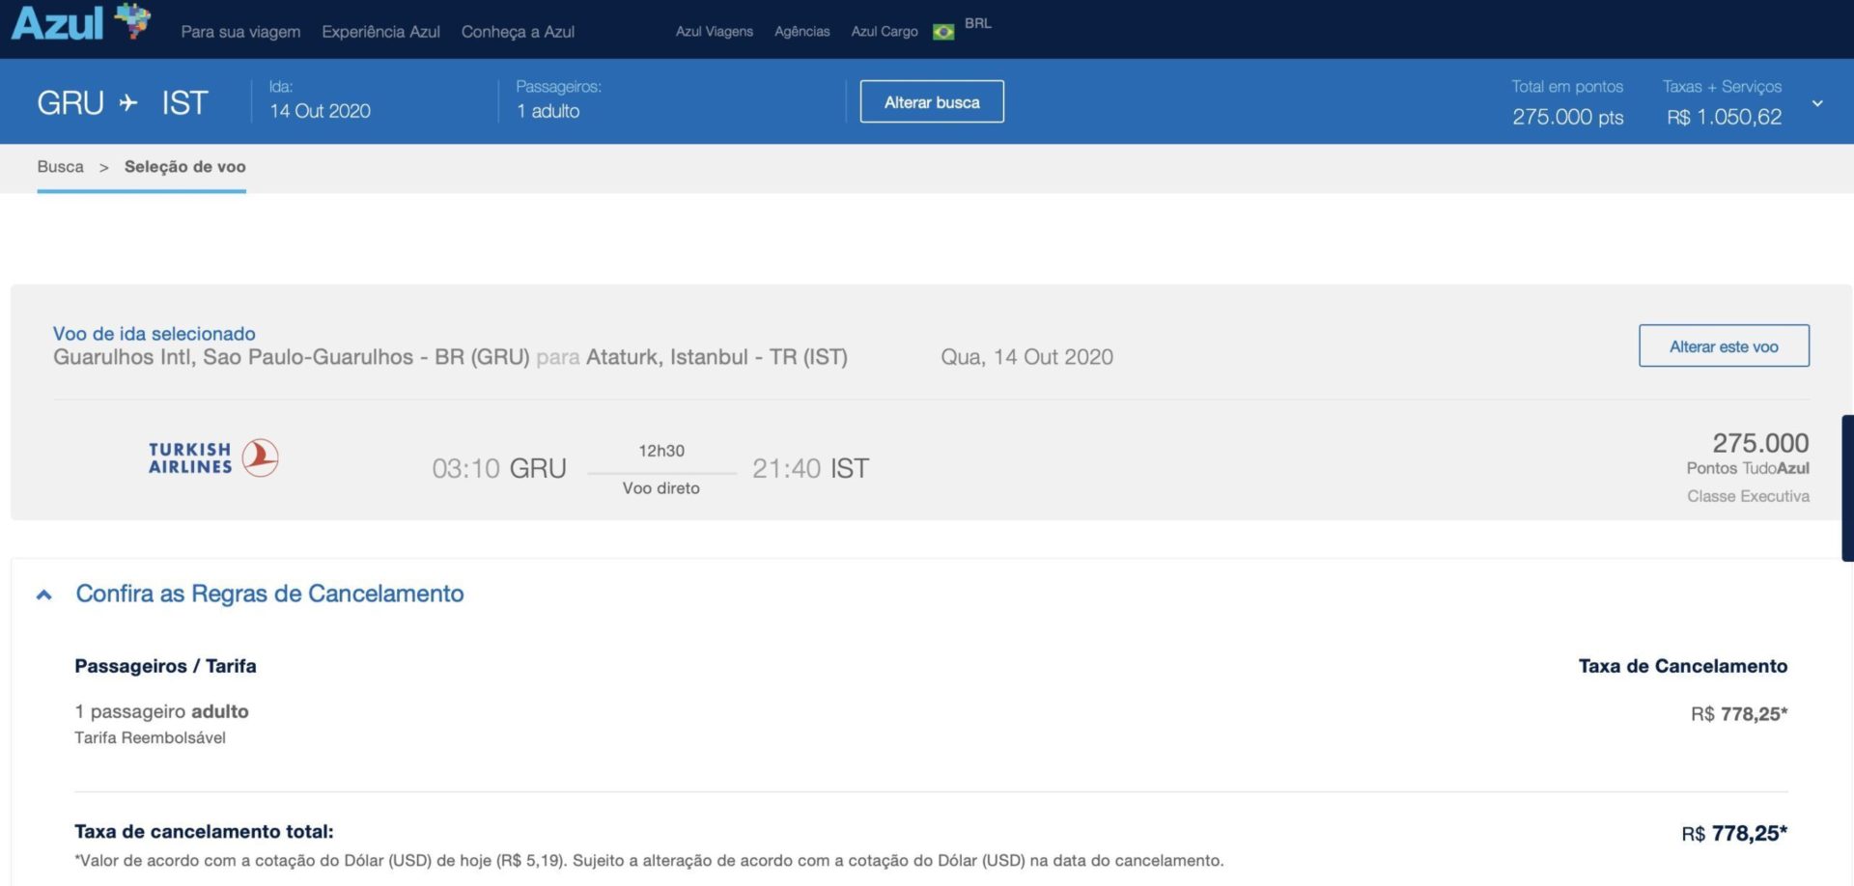1854x886 pixels.
Task: Click the R$ 1.050,62 taxes amount
Action: click(x=1724, y=117)
